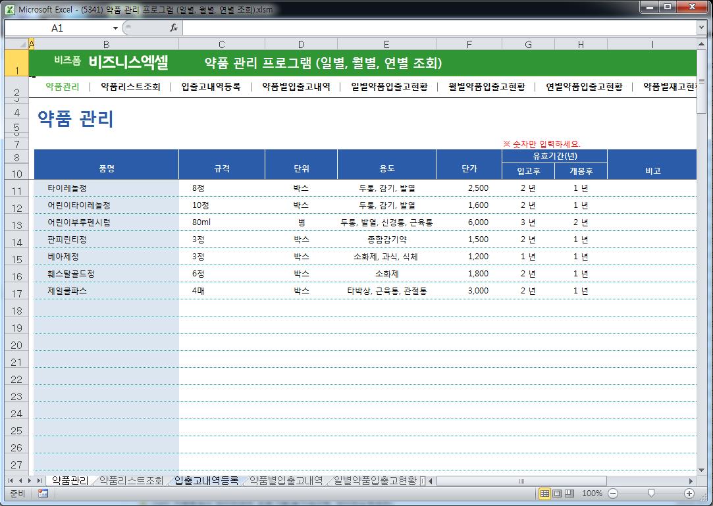
Task: Expand the formula bar
Action: coord(701,28)
